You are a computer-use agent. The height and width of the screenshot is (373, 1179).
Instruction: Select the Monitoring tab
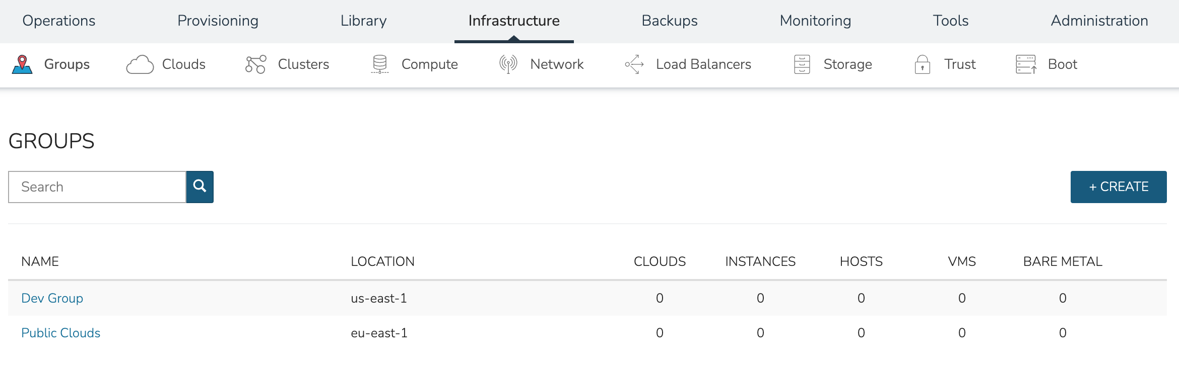click(815, 21)
